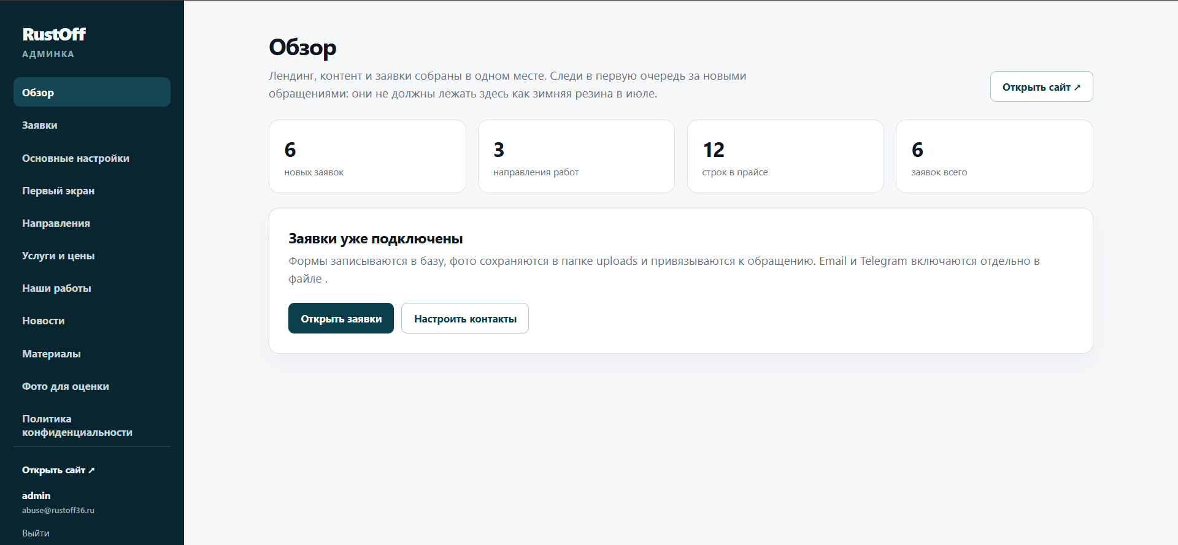Click the строк в прайсе card
Viewport: 1178px width, 545px height.
coord(785,156)
